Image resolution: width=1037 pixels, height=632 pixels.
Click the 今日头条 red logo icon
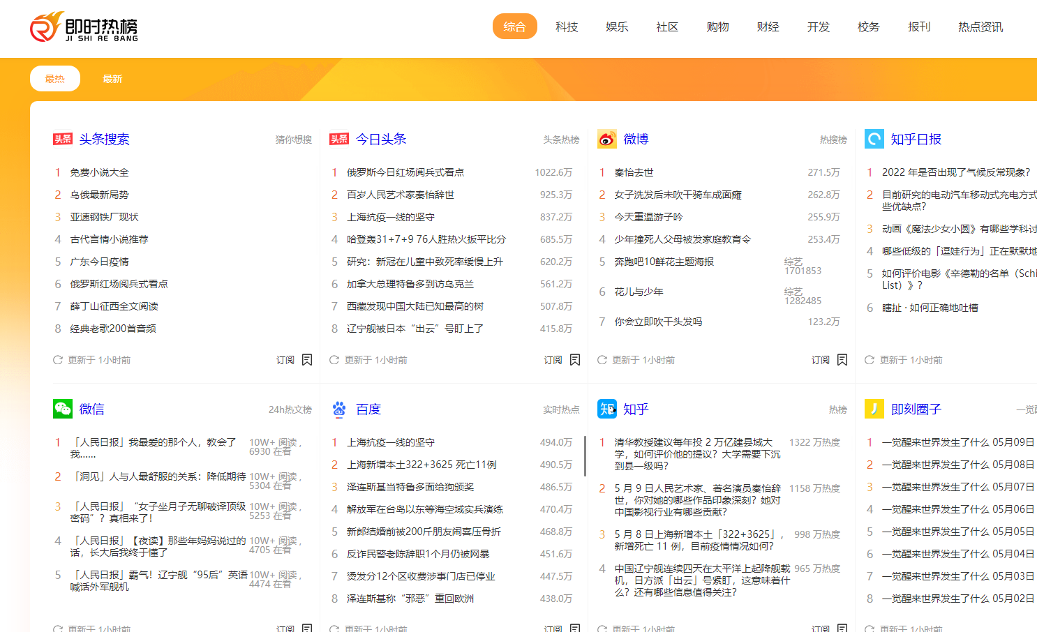point(339,139)
